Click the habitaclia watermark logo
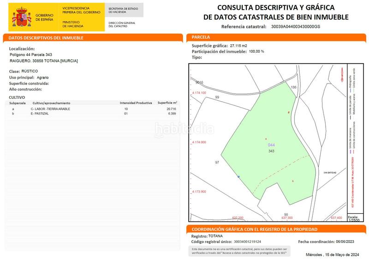The height and width of the screenshot is (260, 369). [x=184, y=129]
